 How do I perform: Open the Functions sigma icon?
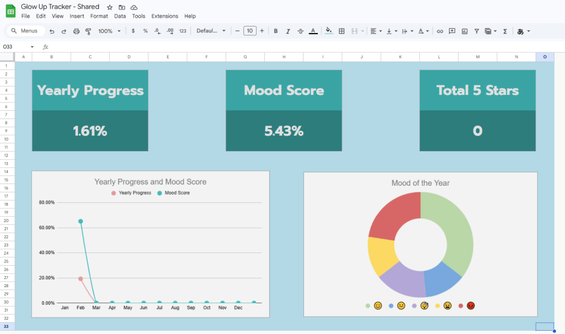505,31
